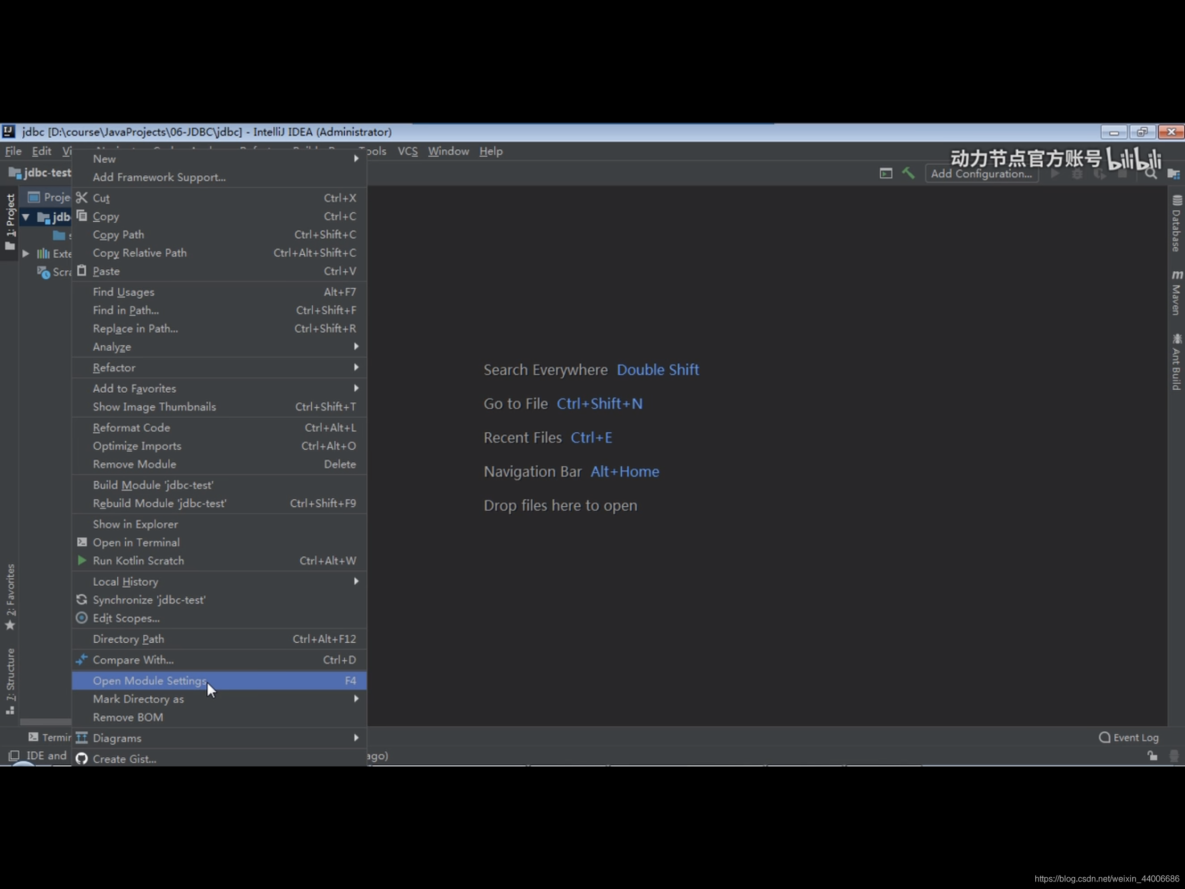This screenshot has width=1185, height=889.
Task: Open the Edit menu
Action: [41, 151]
